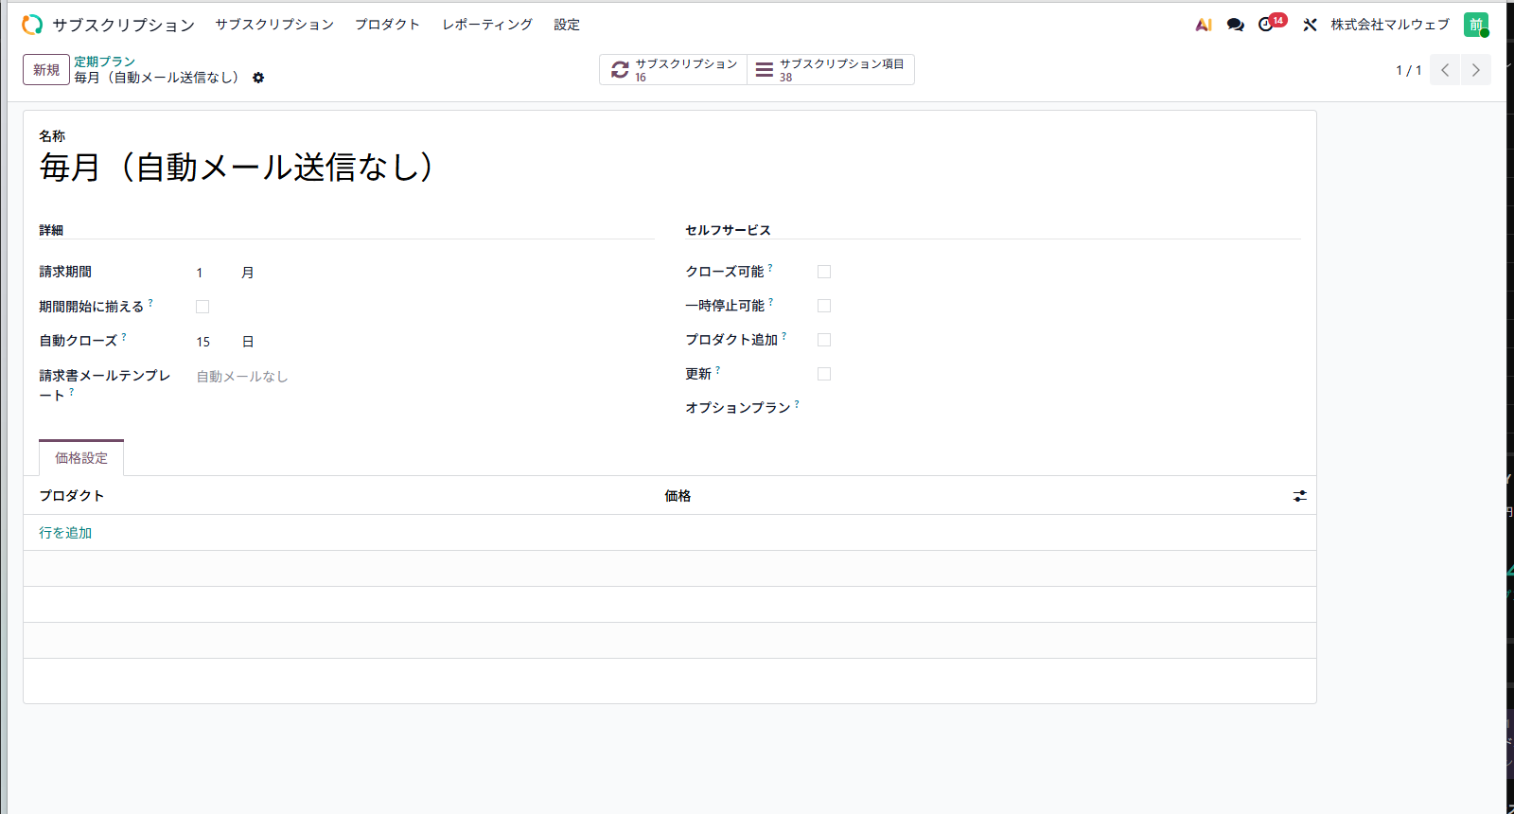Click the gear actions icon beside record title
1514x814 pixels.
(258, 78)
